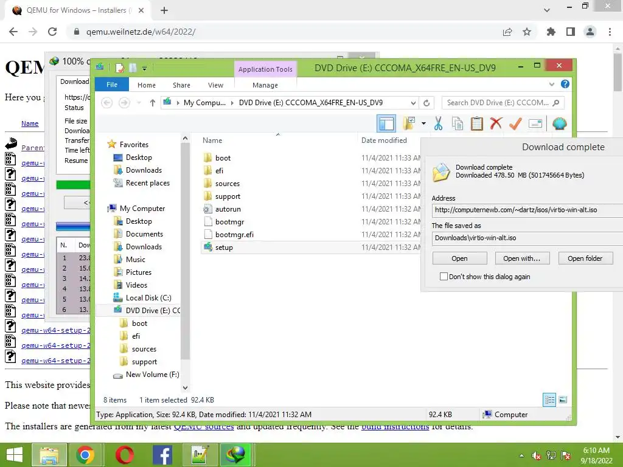This screenshot has height=467, width=623.
Task: Expand the ribbon with the chevron
Action: (x=551, y=84)
